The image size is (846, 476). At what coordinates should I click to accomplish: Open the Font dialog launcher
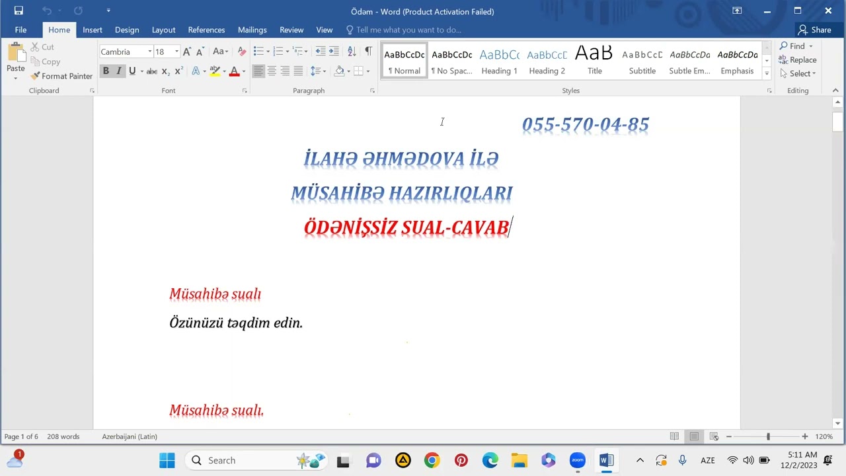pos(244,91)
